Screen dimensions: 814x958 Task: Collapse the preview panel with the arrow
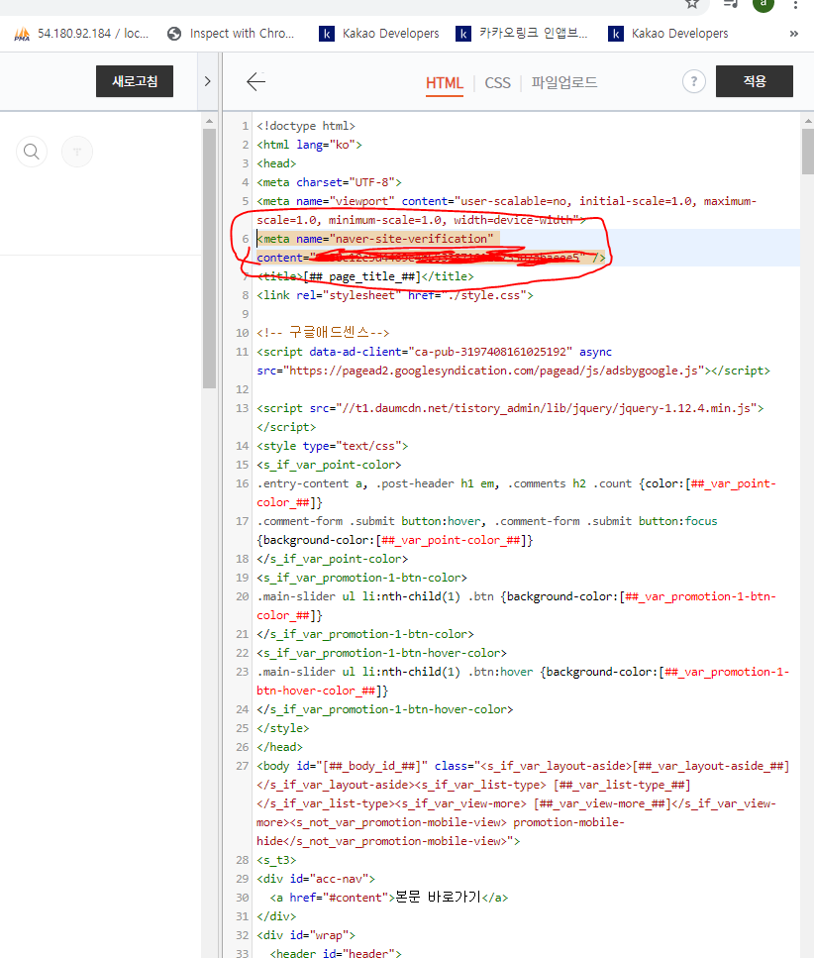coord(208,81)
